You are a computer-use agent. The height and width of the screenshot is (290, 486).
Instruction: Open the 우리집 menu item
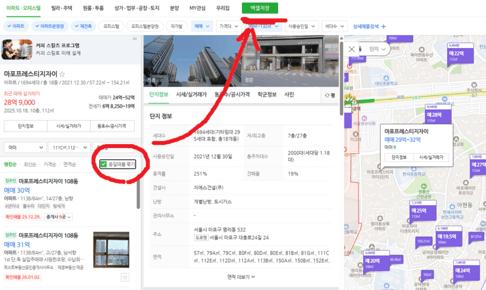coord(223,8)
